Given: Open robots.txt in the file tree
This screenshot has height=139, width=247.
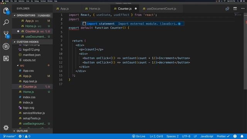Looking at the screenshot, I should click(32, 60).
